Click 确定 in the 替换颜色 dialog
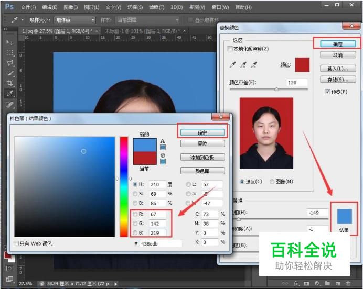Image resolution: width=363 pixels, height=289 pixels. (338, 44)
